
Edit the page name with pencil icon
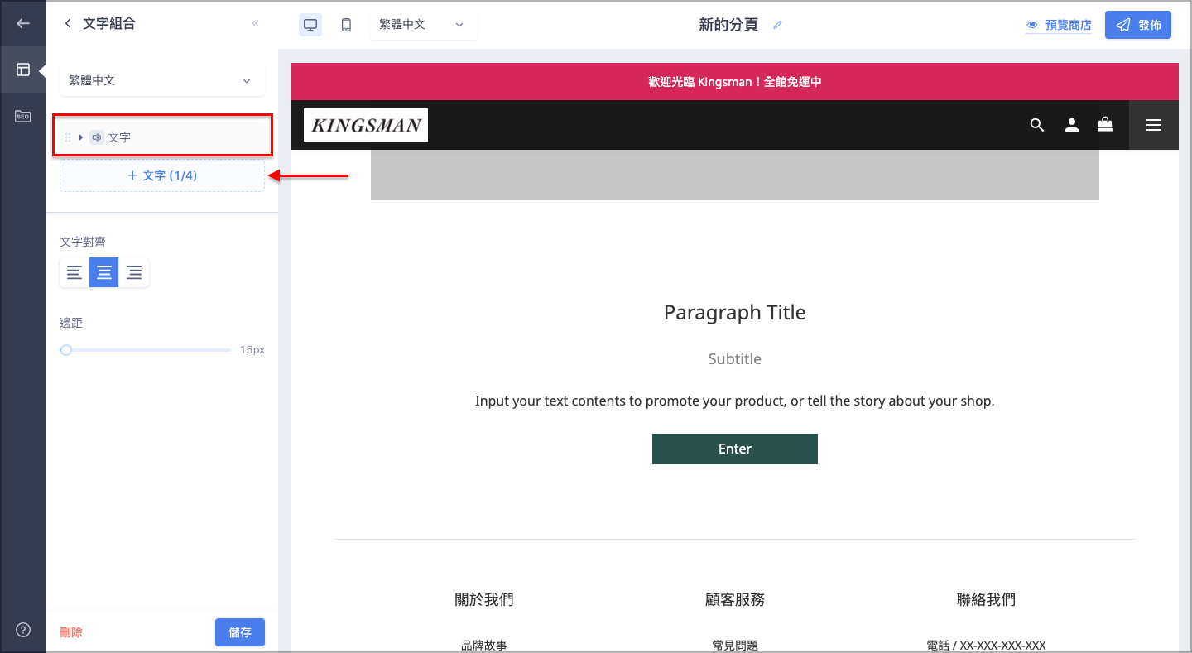tap(777, 25)
